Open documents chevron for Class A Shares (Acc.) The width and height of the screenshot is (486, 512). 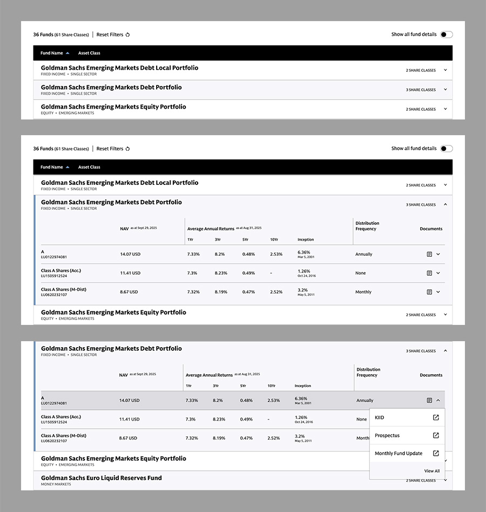click(438, 273)
